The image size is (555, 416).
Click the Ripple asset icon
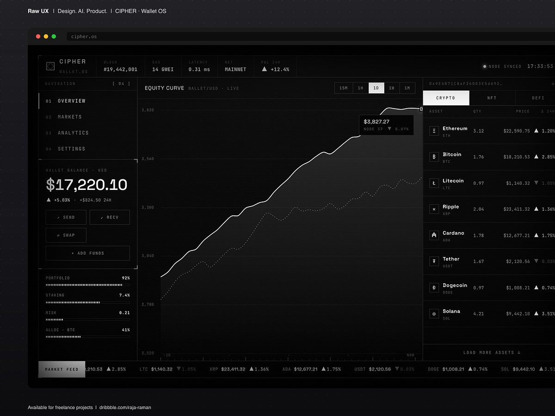pyautogui.click(x=434, y=209)
